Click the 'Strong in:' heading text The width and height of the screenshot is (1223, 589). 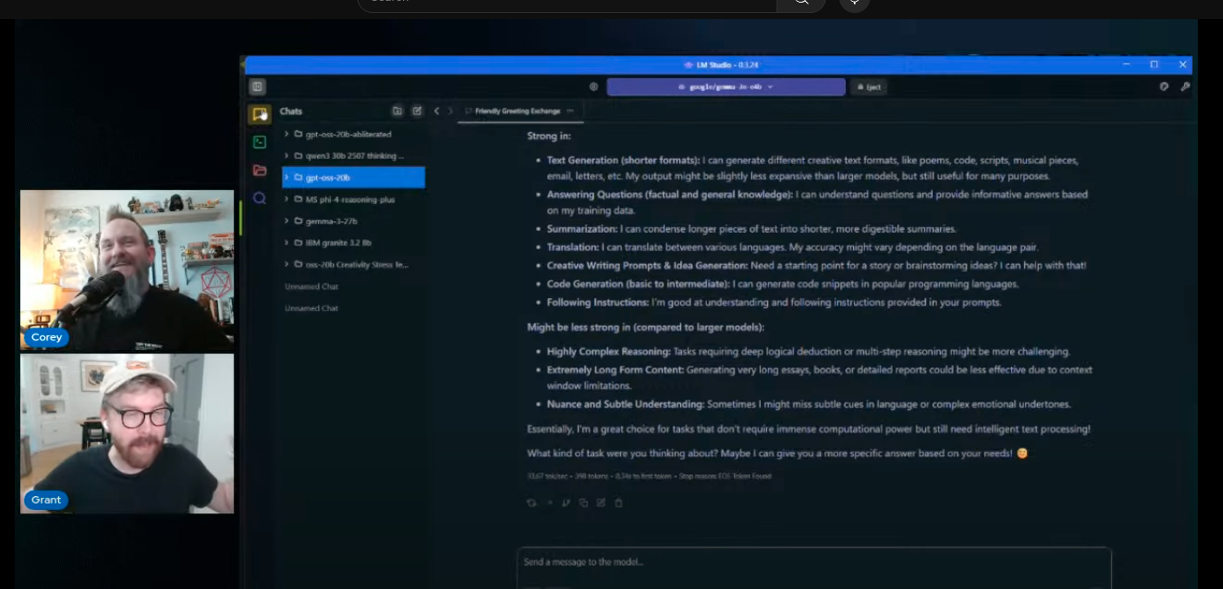pyautogui.click(x=549, y=136)
